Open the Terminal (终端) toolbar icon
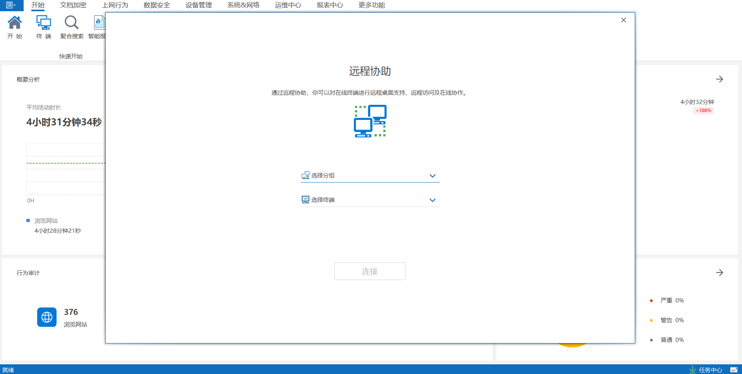This screenshot has height=374, width=742. 43,23
